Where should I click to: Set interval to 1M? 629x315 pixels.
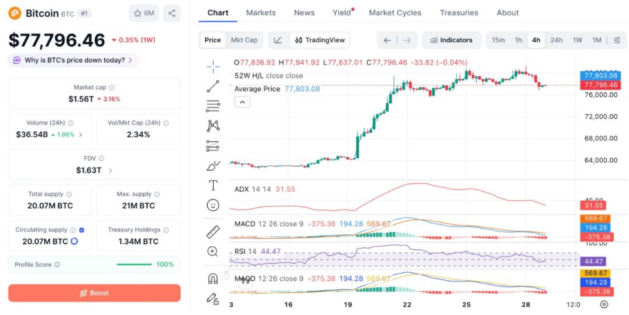click(597, 40)
